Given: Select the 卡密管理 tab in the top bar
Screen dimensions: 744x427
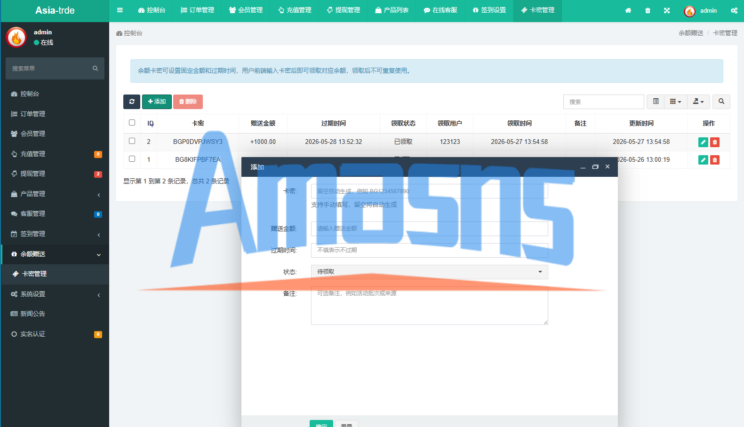Looking at the screenshot, I should click(537, 10).
